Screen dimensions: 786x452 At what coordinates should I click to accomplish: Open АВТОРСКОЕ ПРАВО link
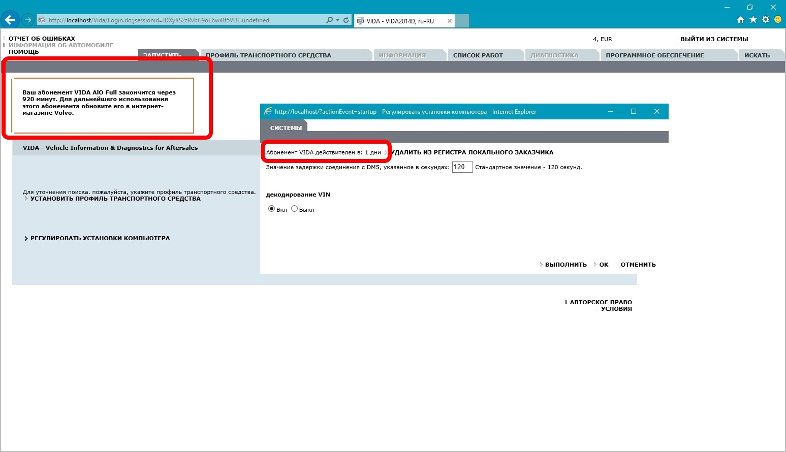click(601, 302)
